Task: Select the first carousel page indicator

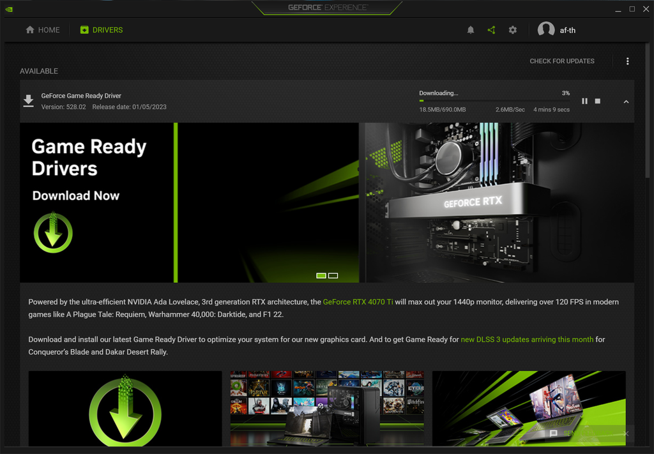Action: pyautogui.click(x=321, y=275)
